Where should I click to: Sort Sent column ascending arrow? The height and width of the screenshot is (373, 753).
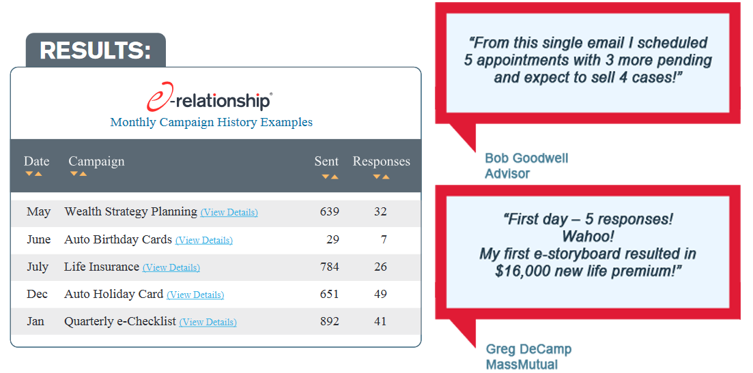[x=335, y=177]
